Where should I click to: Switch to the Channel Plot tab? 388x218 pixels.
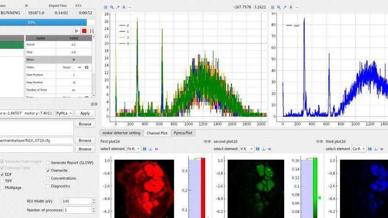157,133
